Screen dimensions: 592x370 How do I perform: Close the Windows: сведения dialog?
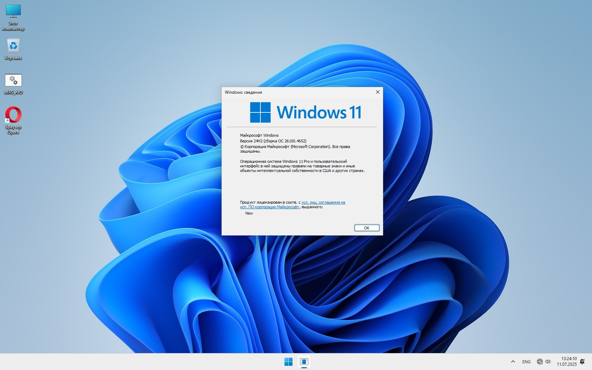(x=377, y=92)
